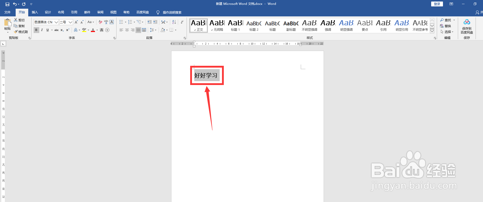Insert an enclosed character (circled 字)

(107, 30)
